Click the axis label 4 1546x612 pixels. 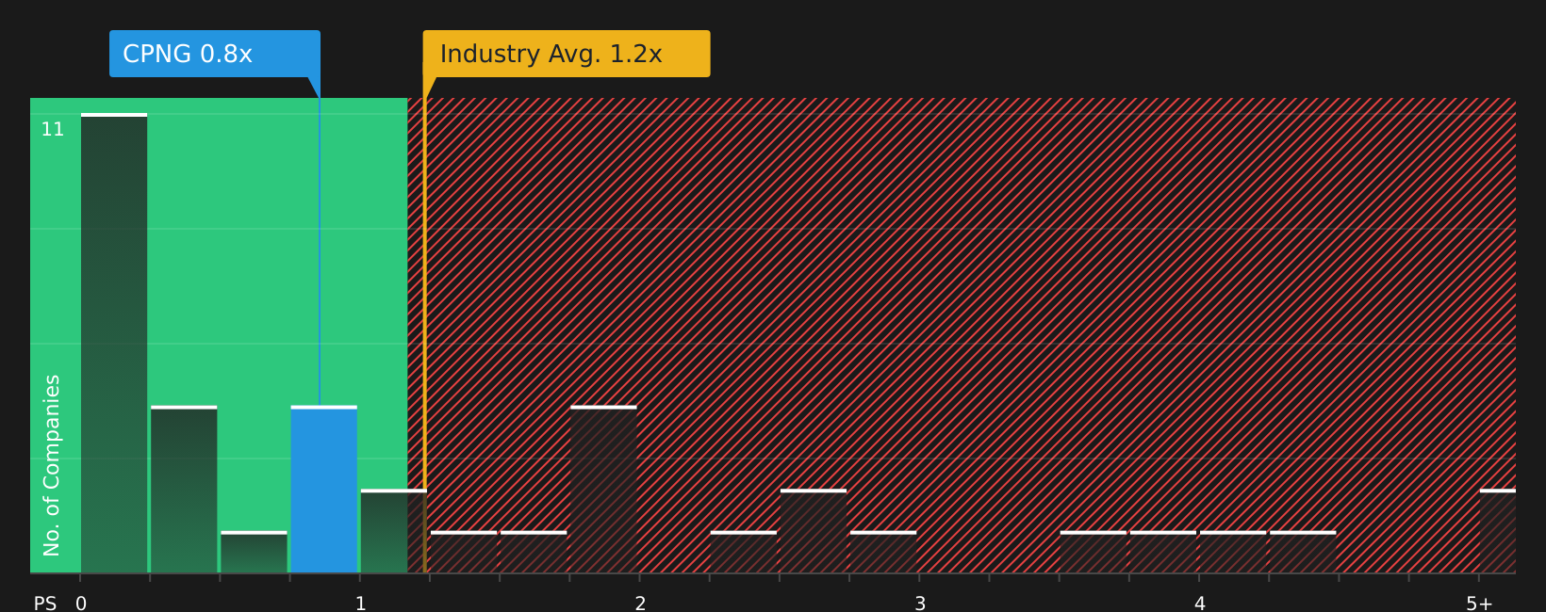1200,604
